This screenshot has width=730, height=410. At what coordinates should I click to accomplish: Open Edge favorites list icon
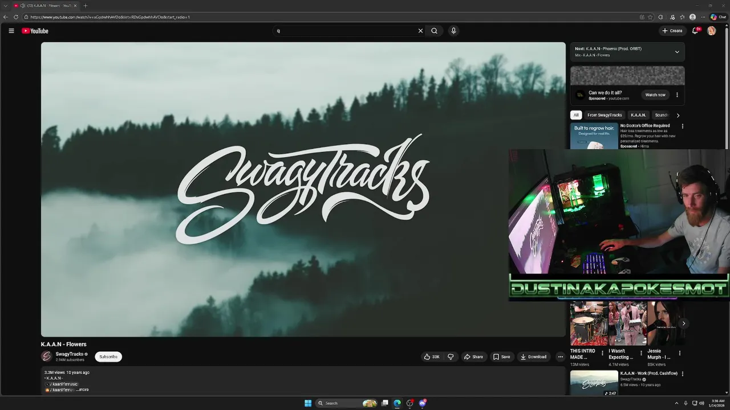[682, 17]
